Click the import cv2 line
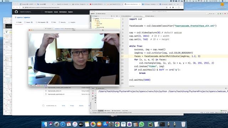Image resolution: width=228 pixels, height=128 pixels. [x=135, y=19]
